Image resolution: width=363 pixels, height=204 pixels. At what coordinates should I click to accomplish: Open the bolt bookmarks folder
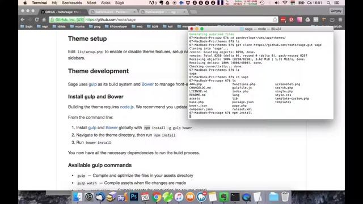[153, 27]
